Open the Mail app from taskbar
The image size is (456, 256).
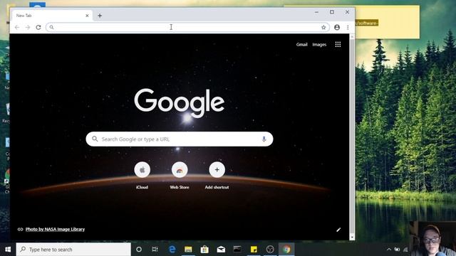point(221,250)
